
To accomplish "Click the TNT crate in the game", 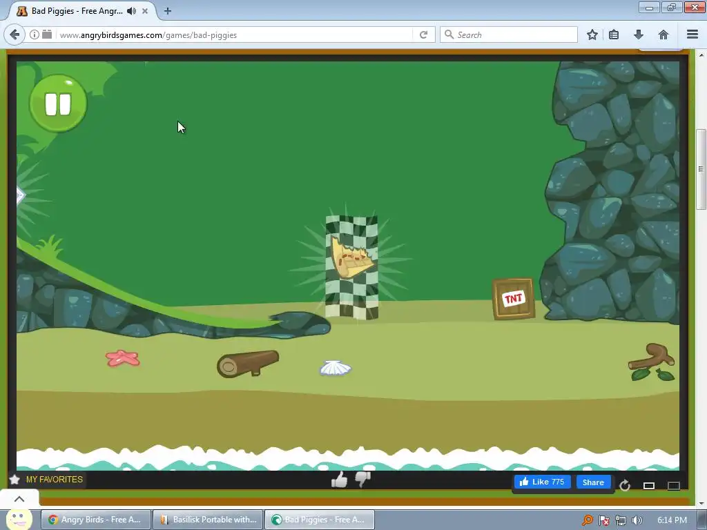I will (514, 299).
